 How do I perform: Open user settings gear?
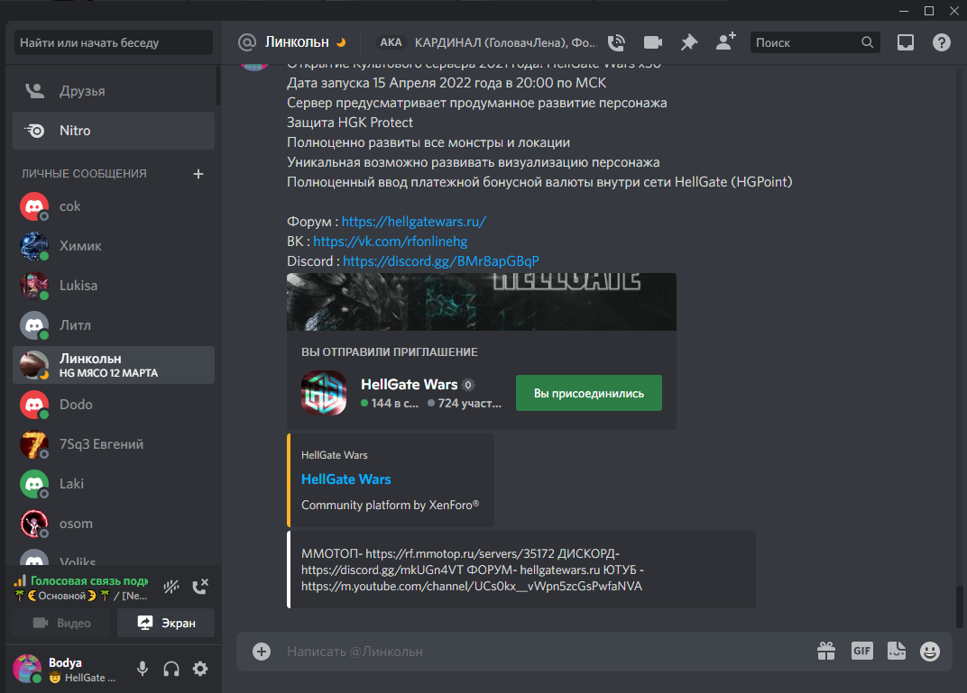[x=200, y=669]
